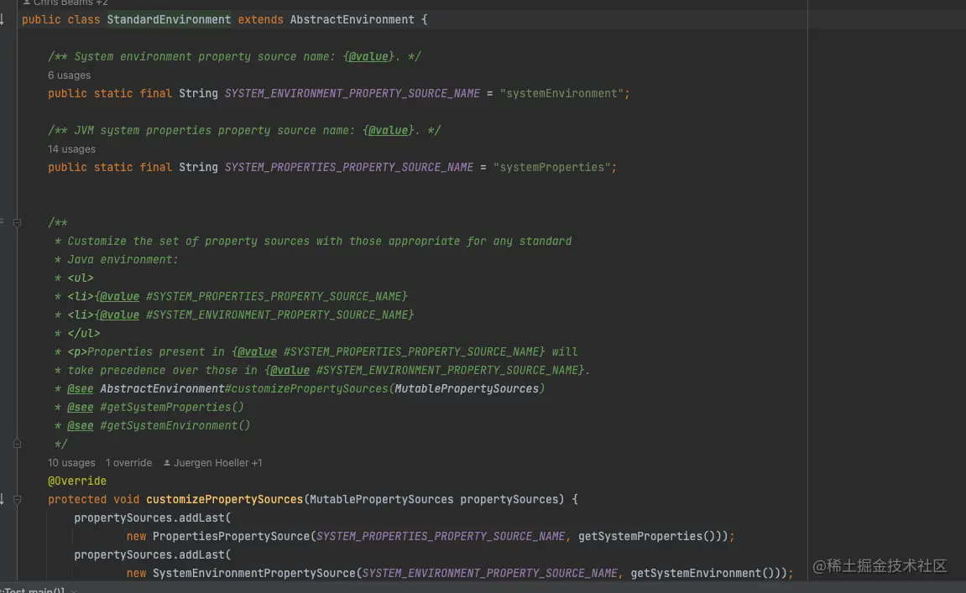Open the "6 usages" hint
966x593 pixels.
(x=69, y=75)
